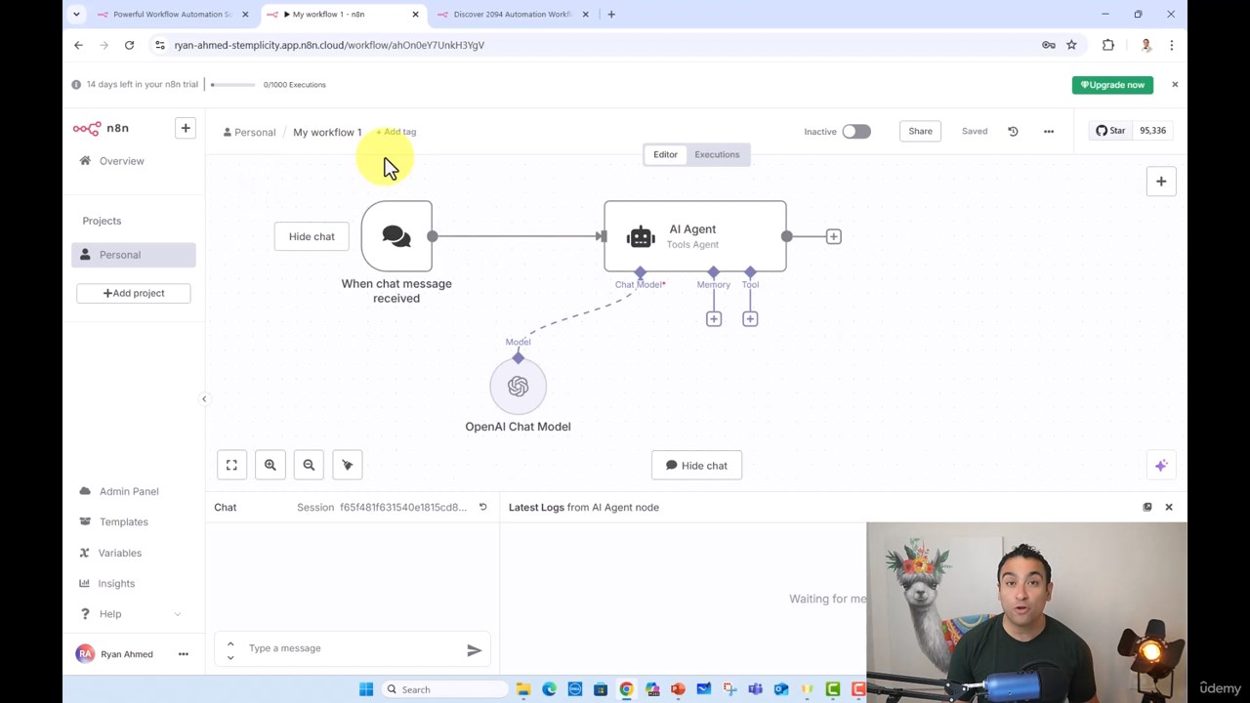Viewport: 1250px width, 703px height.
Task: Click the plus after the AI Agent output
Action: (x=834, y=236)
